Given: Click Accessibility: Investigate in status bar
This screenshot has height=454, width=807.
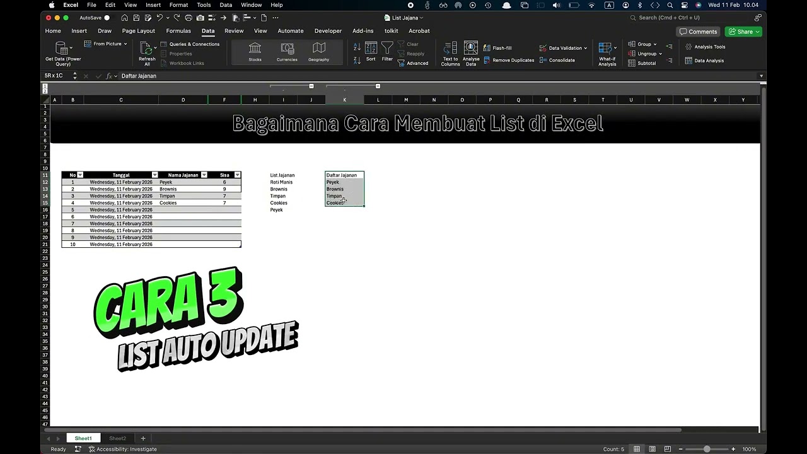Looking at the screenshot, I should click(122, 449).
